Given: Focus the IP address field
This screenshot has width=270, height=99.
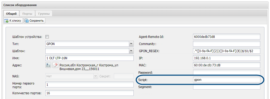Looking at the screenshot, I should tap(226, 58).
